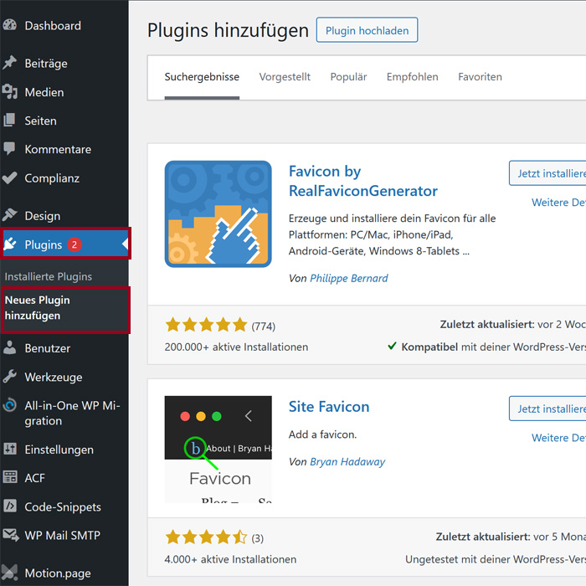Screen dimensions: 586x586
Task: Select Neues Plugin hinzufügen submenu item
Action: pyautogui.click(x=38, y=307)
